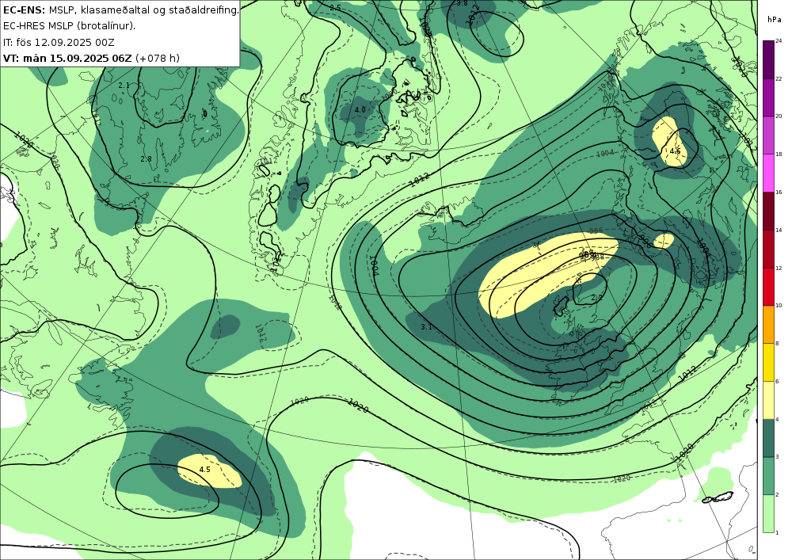This screenshot has height=560, width=792.
Task: Select the dark purple 22–24 hPa legend segment
Action: click(x=769, y=59)
